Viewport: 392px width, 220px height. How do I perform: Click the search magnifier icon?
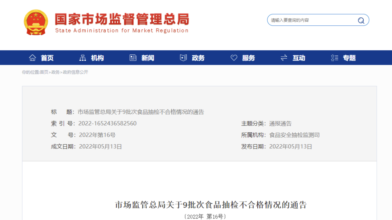(x=361, y=20)
